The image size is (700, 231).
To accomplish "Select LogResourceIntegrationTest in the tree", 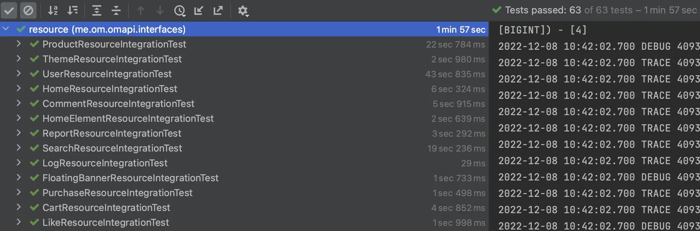I will pyautogui.click(x=105, y=163).
